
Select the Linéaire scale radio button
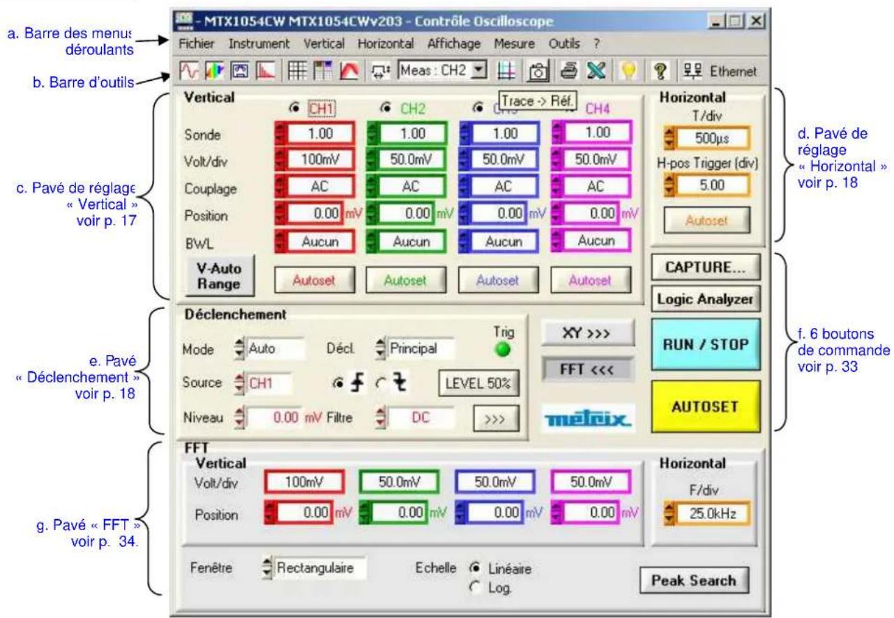(476, 569)
